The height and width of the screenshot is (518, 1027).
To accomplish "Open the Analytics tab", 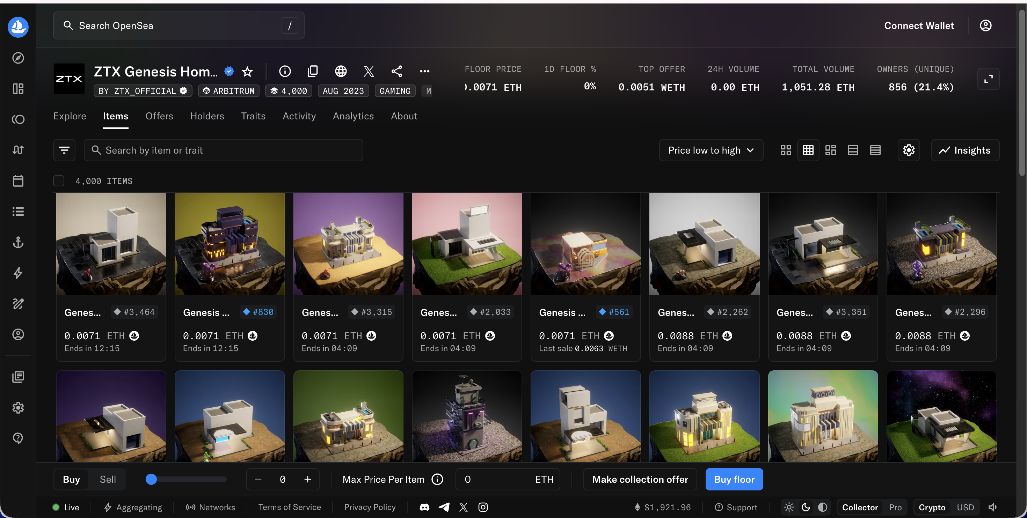I will (x=353, y=116).
